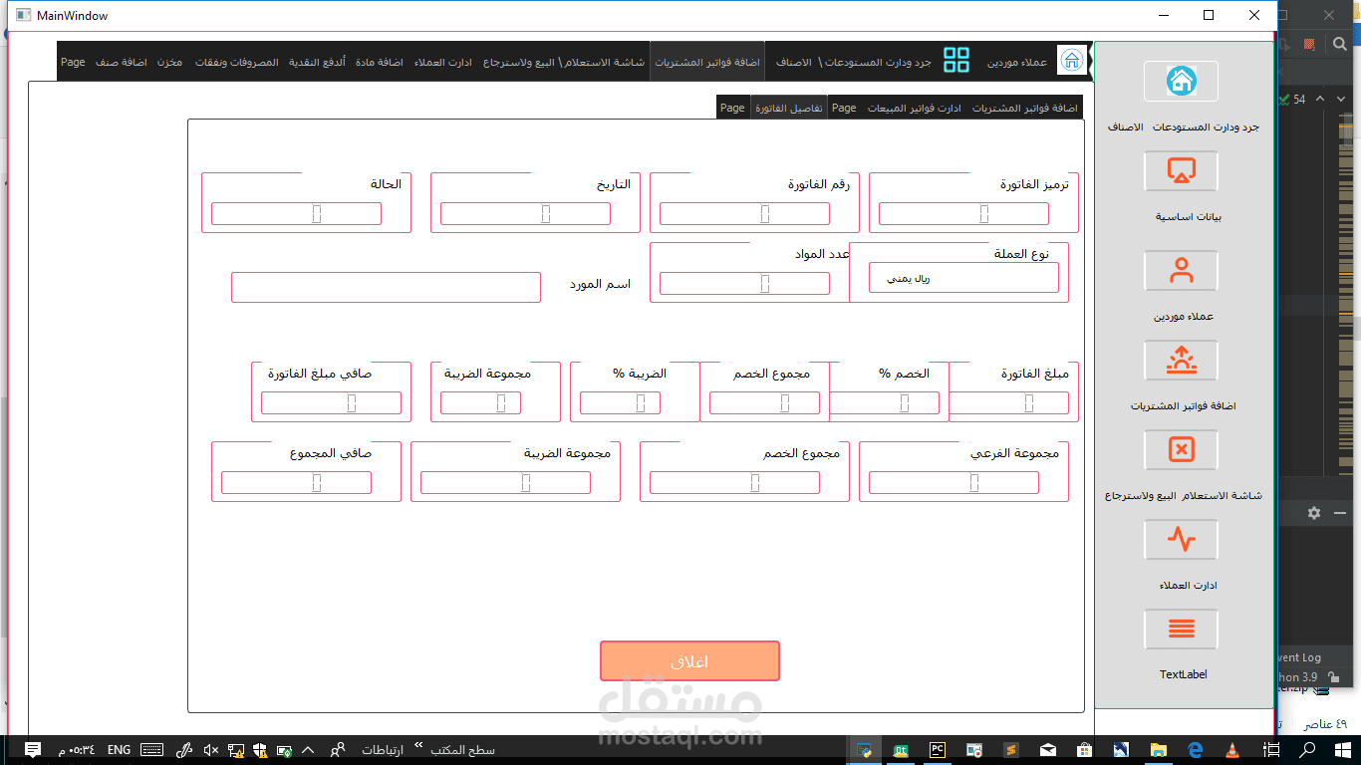Viewport: 1361px width, 765px height.
Task: Click the رقم الفاتورة input field
Action: pos(744,213)
